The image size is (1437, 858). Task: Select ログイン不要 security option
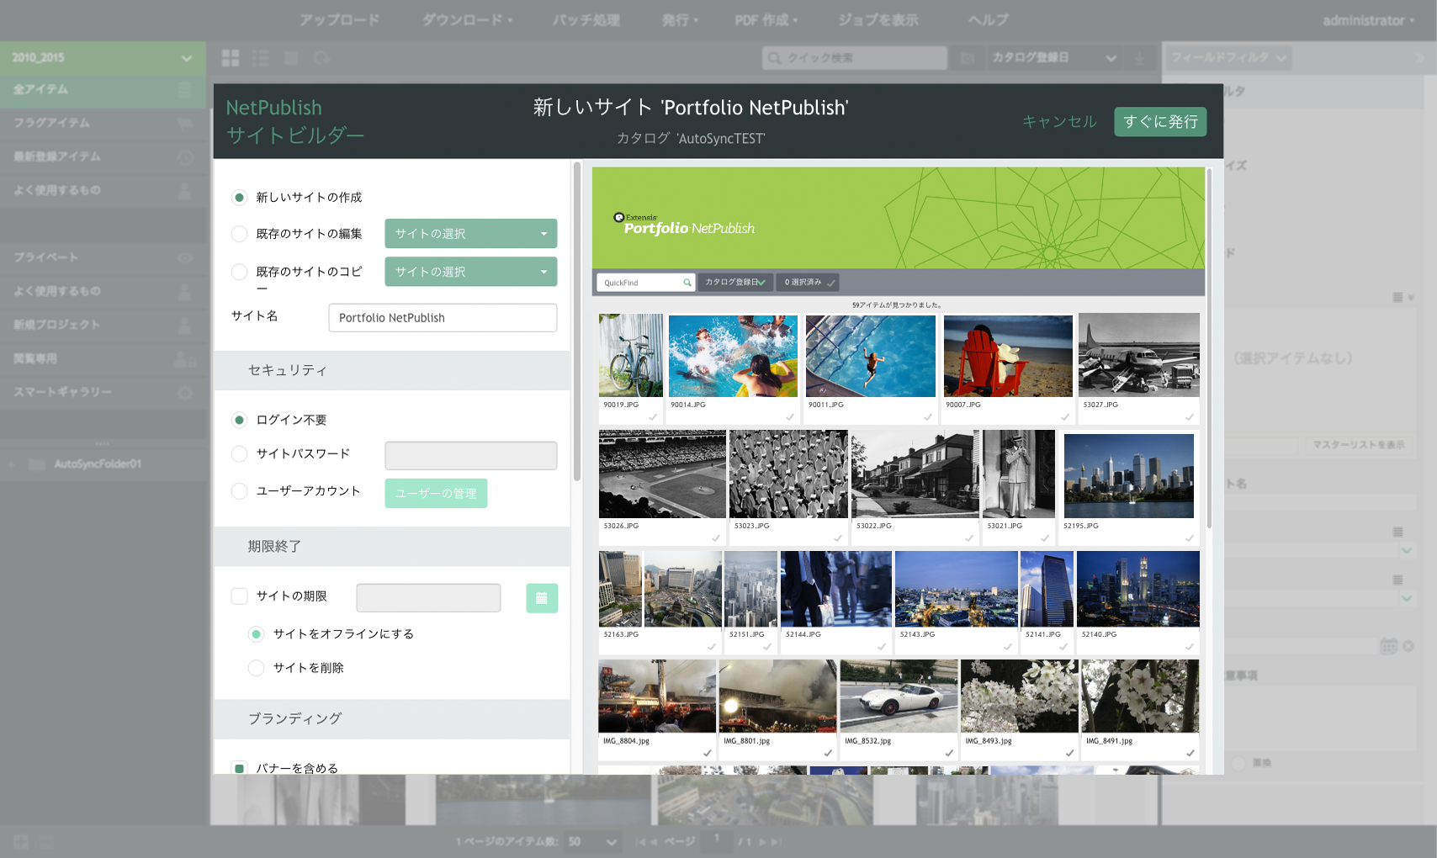240,420
